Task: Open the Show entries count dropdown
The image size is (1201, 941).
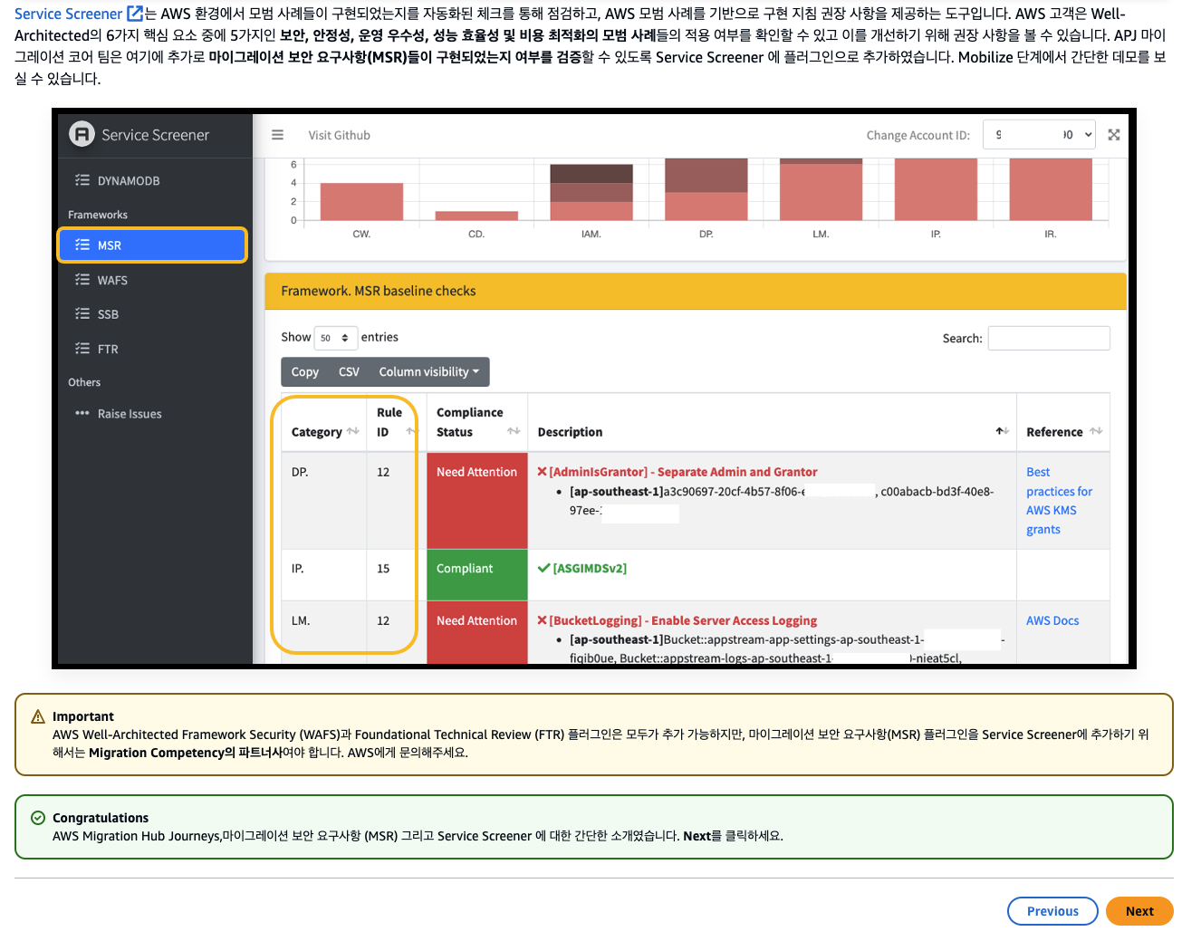Action: 335,338
